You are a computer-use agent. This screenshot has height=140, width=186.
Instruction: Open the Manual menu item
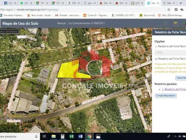[61, 23]
